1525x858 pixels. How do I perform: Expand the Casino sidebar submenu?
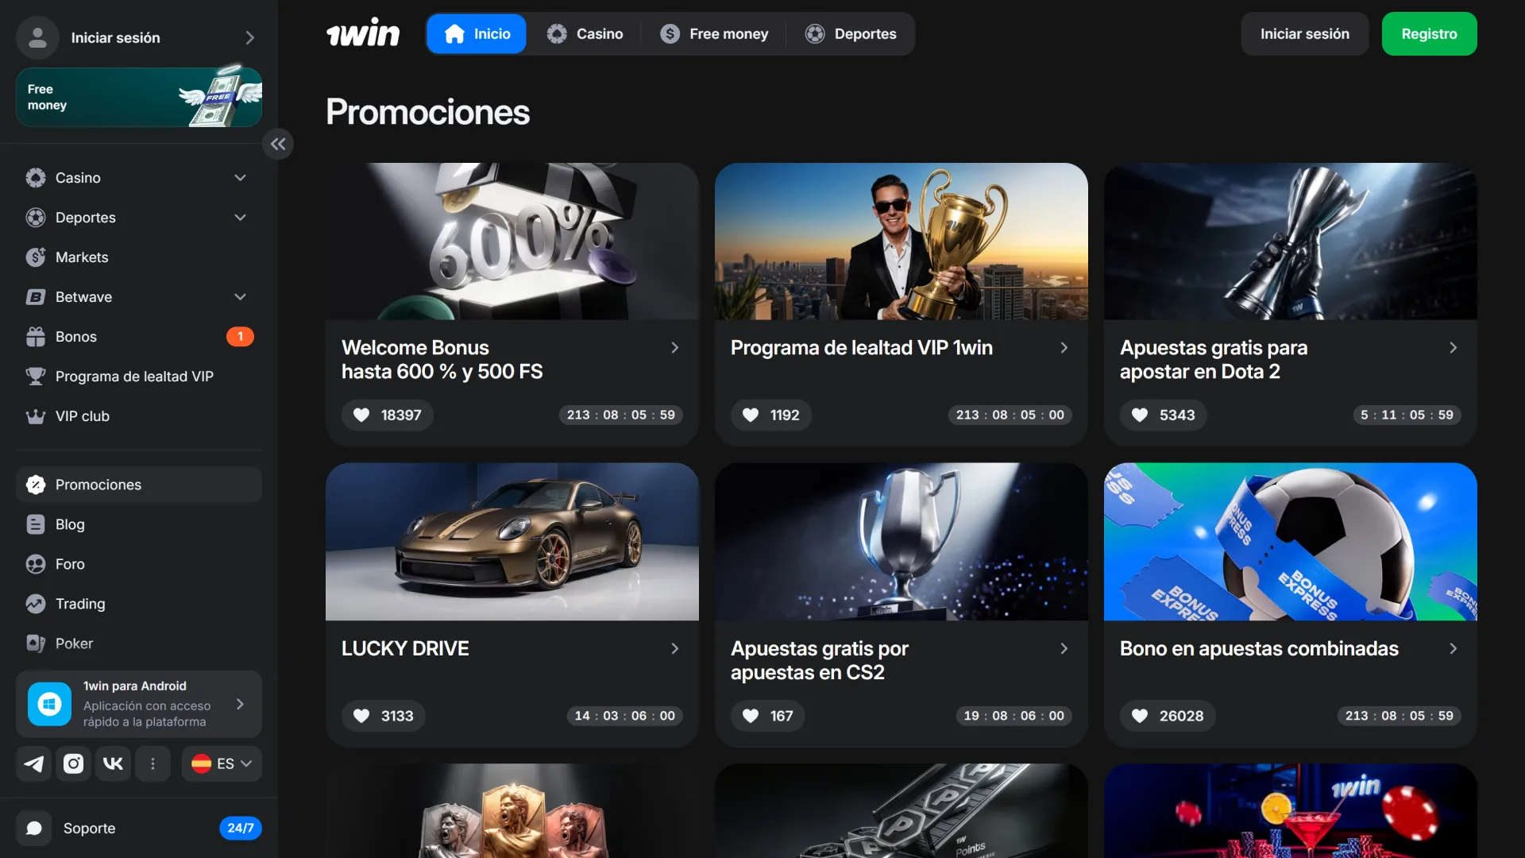(240, 177)
